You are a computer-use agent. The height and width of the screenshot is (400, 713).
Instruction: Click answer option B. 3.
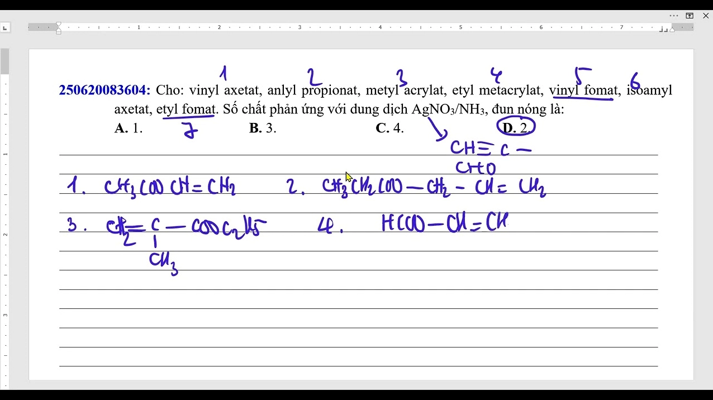pos(263,128)
